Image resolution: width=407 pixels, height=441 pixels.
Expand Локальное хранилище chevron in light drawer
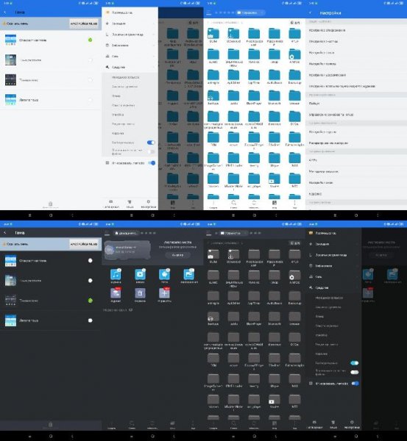click(x=154, y=35)
